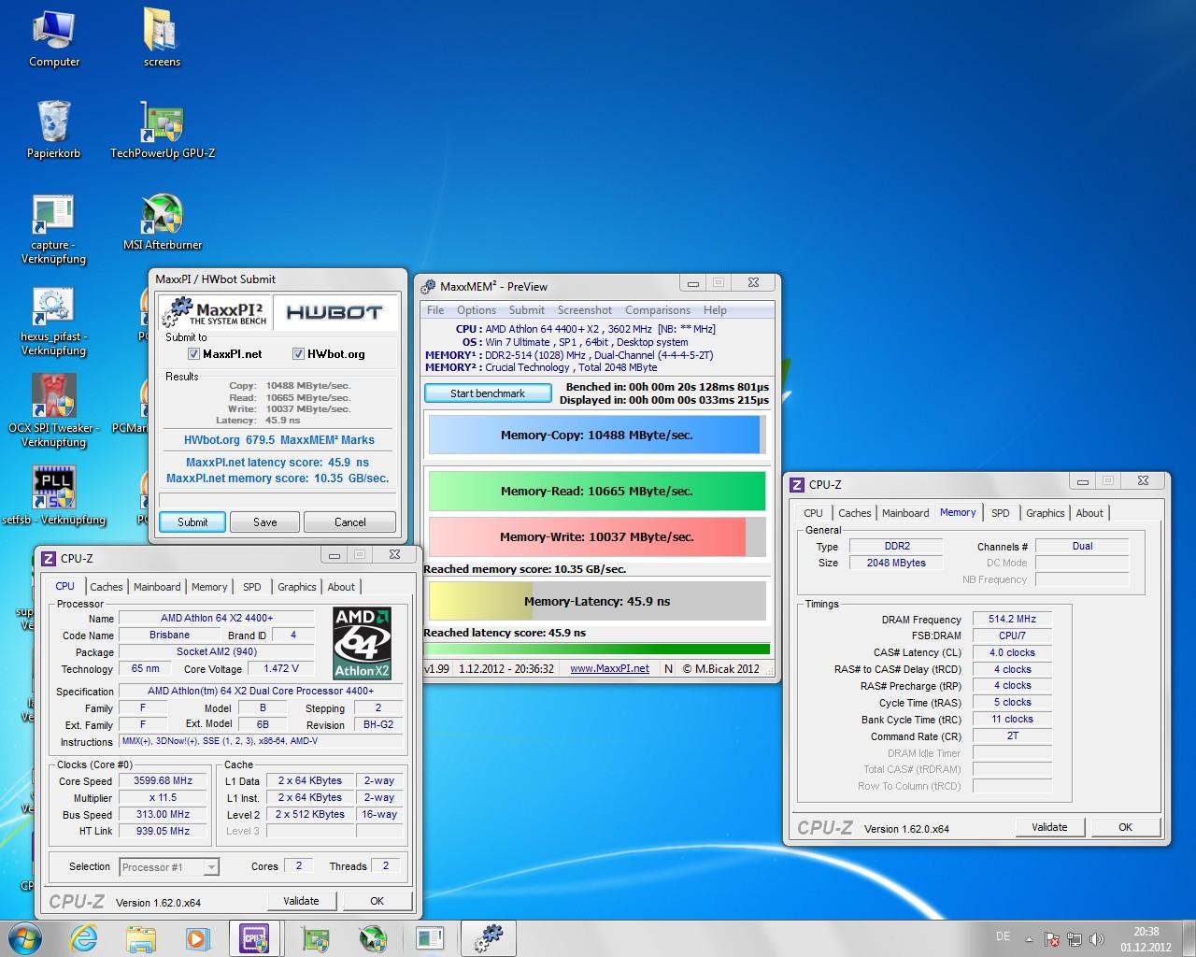This screenshot has height=957, width=1196.
Task: Launch MSI Afterburner desktop icon
Action: (163, 222)
